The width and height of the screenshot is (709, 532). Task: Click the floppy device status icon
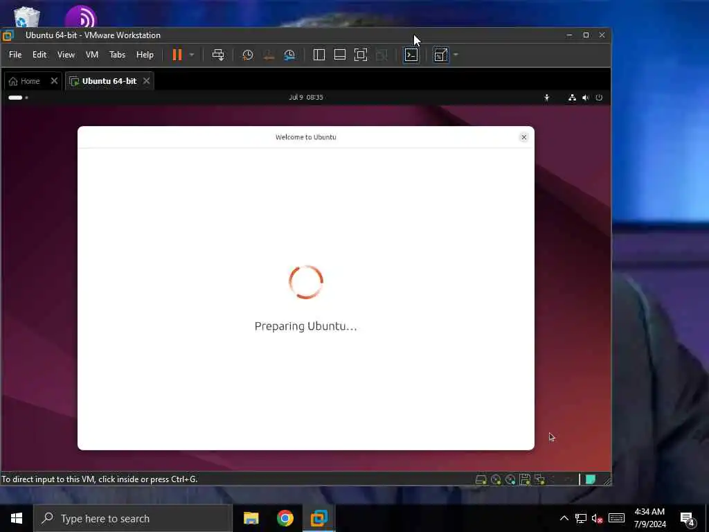pos(525,479)
